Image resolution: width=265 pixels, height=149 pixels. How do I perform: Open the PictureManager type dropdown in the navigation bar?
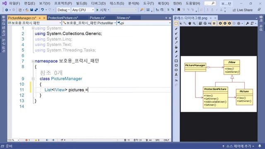pos(89,23)
